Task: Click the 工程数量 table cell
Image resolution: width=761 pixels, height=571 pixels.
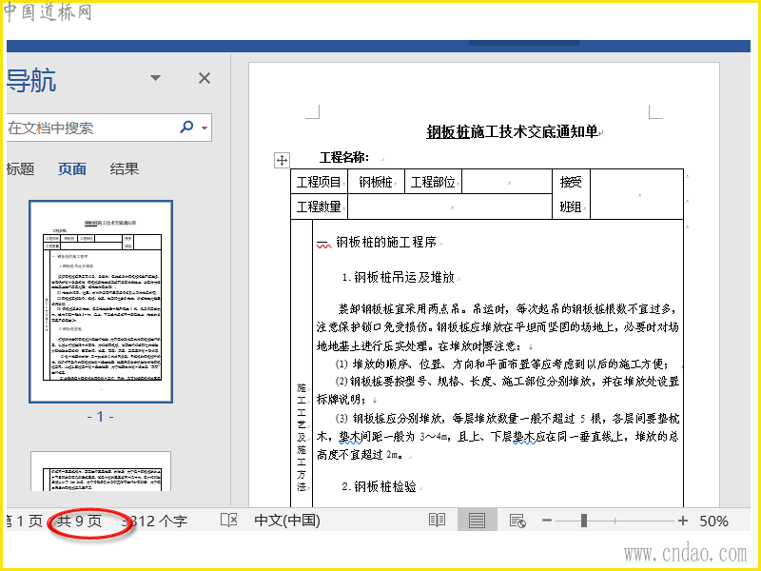Action: [320, 207]
